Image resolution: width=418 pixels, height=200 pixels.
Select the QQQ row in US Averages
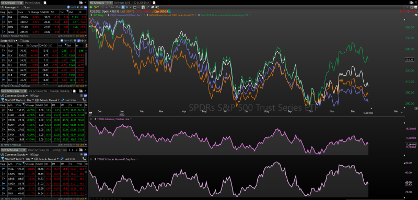(x=43, y=32)
